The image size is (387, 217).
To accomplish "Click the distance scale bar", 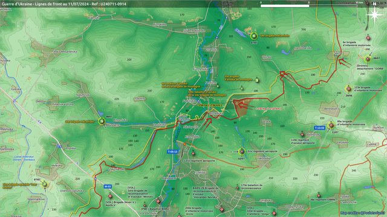I will click(309, 5).
